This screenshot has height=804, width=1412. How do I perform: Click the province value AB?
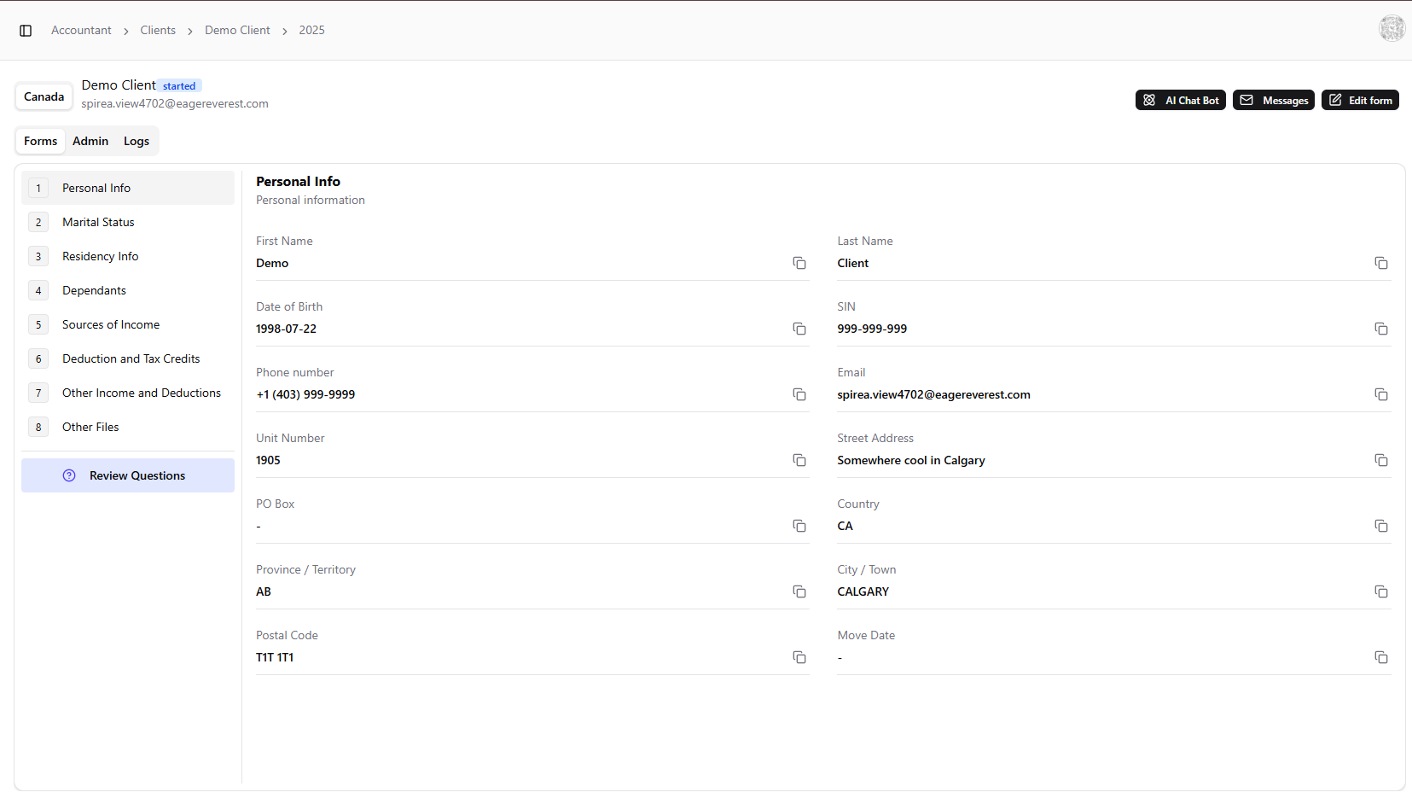point(264,591)
